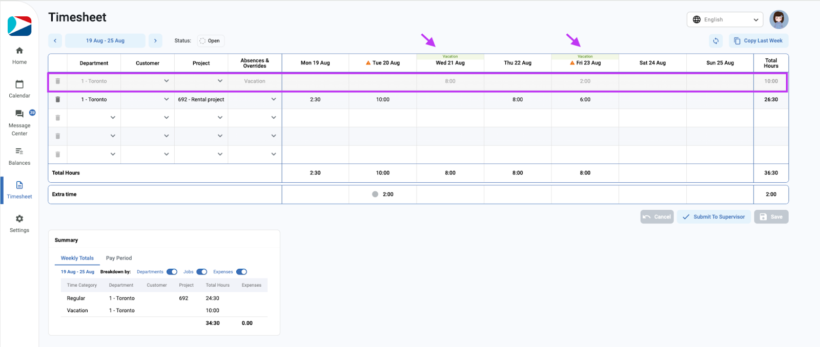The image size is (820, 347).
Task: Click the globe language icon
Action: click(x=696, y=19)
